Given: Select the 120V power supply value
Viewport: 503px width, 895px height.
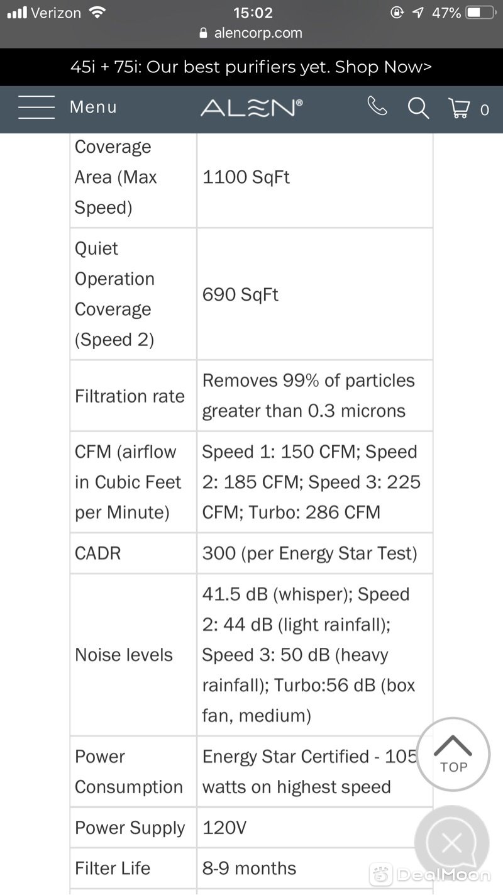Looking at the screenshot, I should [224, 828].
